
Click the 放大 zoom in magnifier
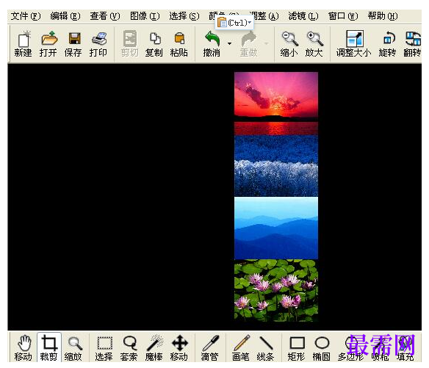pyautogui.click(x=314, y=44)
